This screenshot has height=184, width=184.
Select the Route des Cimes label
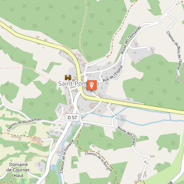point(126,135)
